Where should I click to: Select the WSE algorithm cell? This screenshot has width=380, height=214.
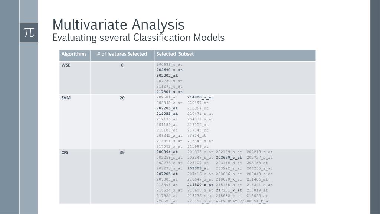tap(66, 65)
